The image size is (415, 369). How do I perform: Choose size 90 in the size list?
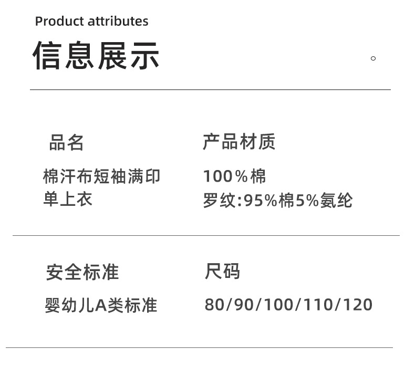pyautogui.click(x=244, y=305)
